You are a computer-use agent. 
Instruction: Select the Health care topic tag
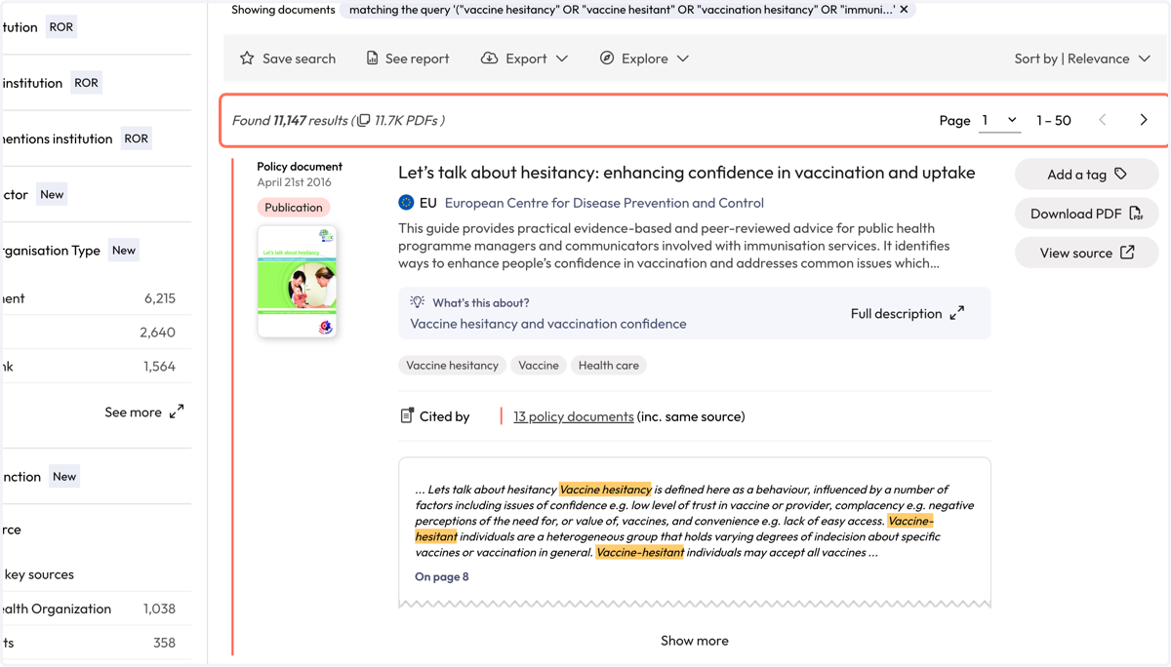pos(609,366)
